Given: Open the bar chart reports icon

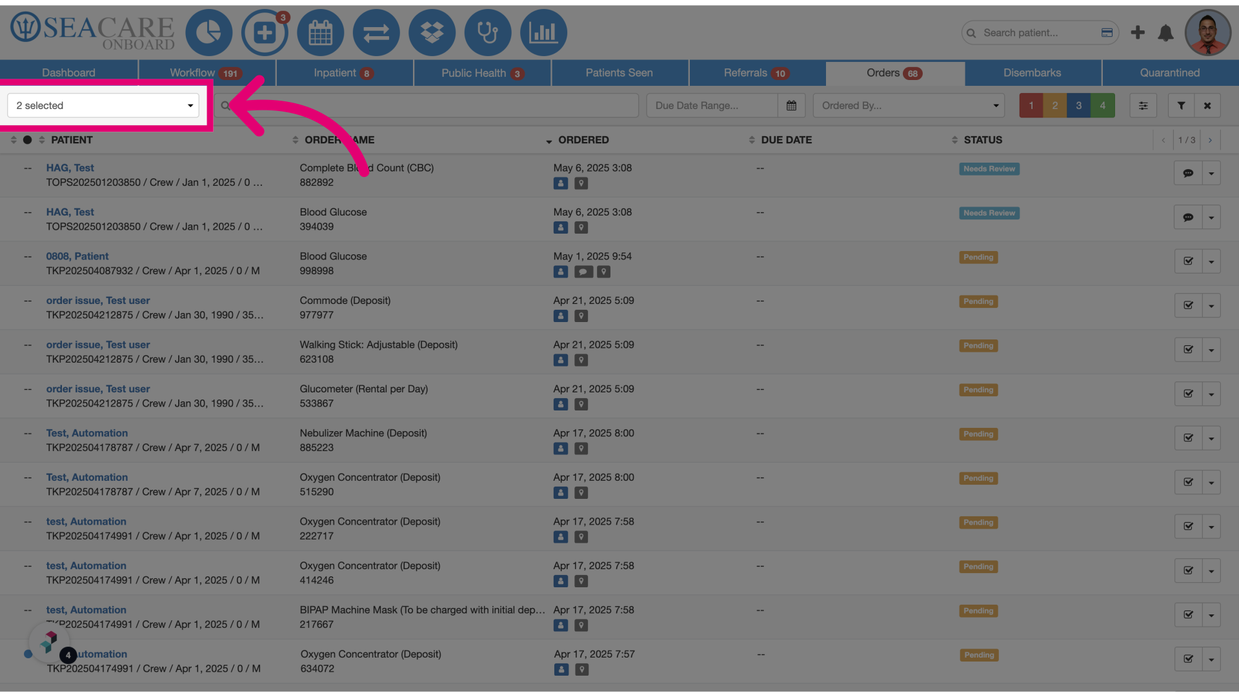Looking at the screenshot, I should (x=543, y=32).
